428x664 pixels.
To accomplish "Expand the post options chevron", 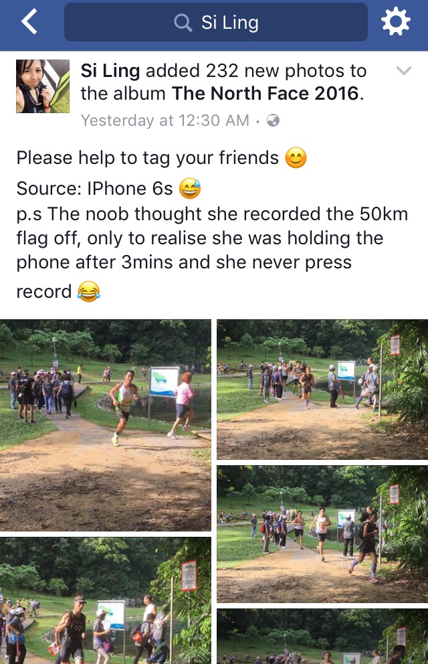I will point(404,71).
